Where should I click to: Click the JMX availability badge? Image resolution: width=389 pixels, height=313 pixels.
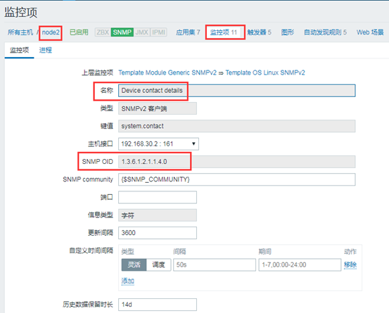point(142,32)
